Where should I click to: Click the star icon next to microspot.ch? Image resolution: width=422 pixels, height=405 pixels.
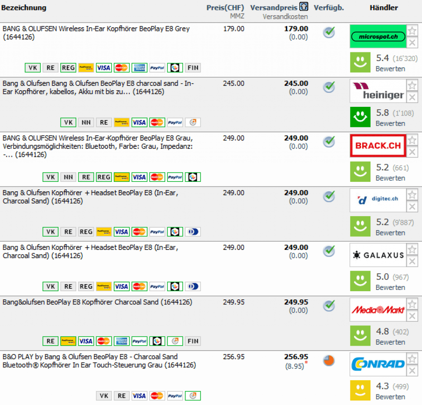(412, 31)
